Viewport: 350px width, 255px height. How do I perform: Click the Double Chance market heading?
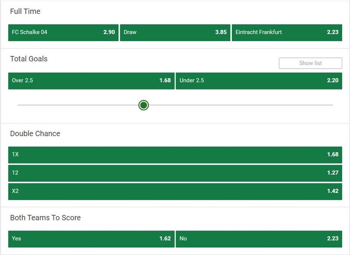[35, 133]
